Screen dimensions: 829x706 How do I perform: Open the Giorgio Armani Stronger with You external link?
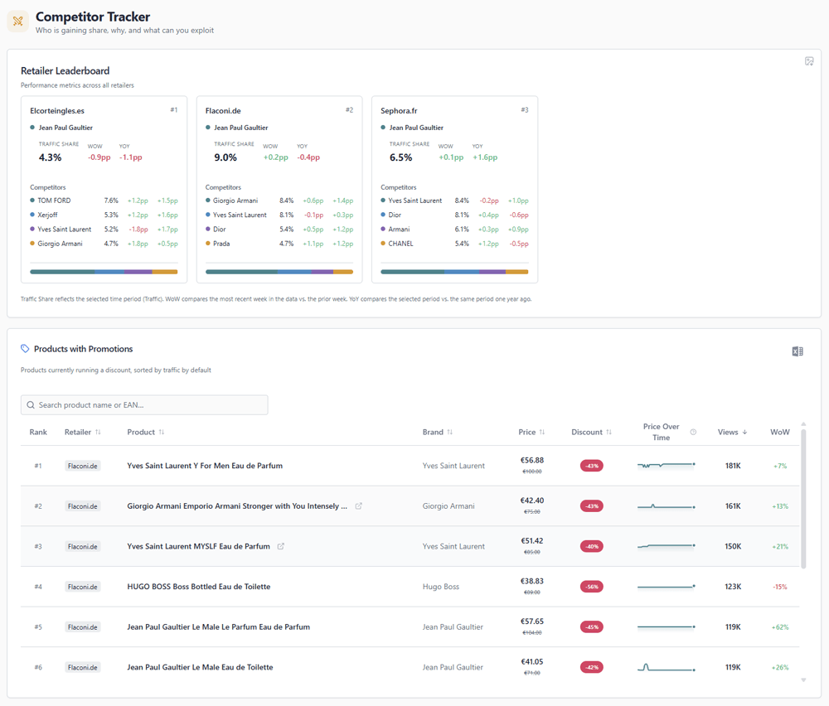tap(358, 506)
